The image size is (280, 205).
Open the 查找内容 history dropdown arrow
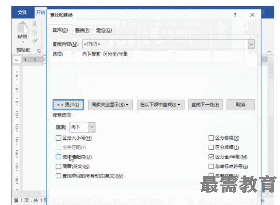[252, 44]
